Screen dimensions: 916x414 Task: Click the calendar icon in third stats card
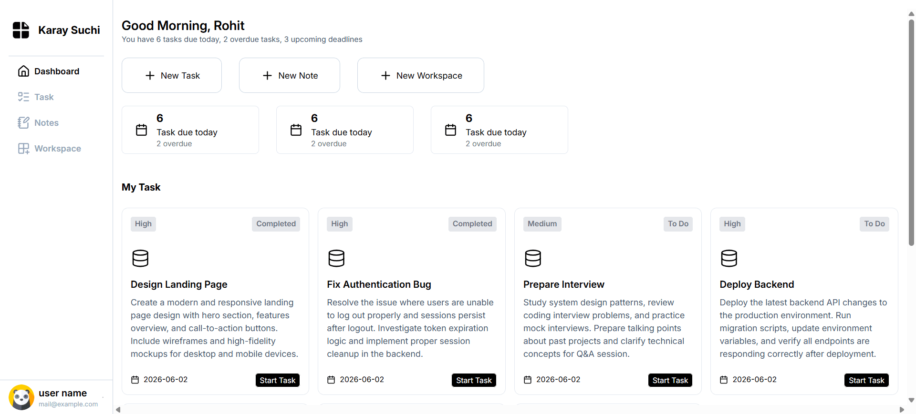pos(450,130)
